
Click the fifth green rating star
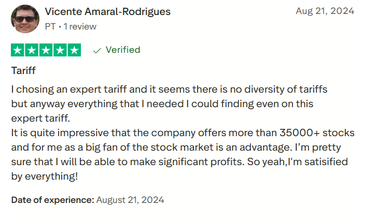click(74, 50)
